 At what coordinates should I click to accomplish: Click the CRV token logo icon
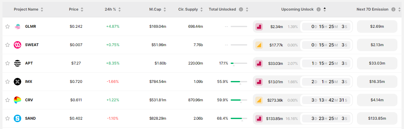[x=17, y=100]
